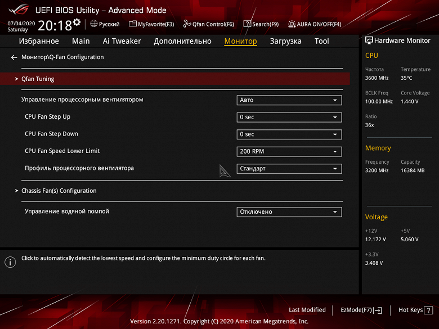Click the globe language icon Русский

(94, 24)
